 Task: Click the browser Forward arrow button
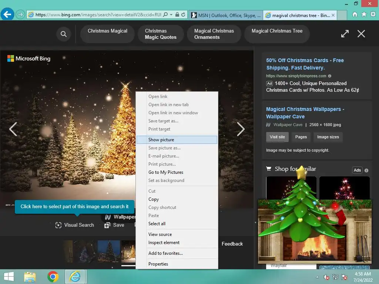21,15
